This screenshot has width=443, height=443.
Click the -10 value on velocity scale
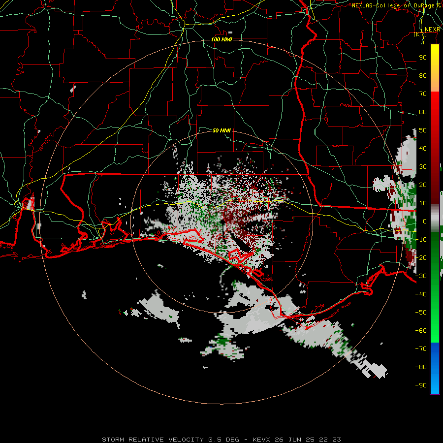click(421, 240)
